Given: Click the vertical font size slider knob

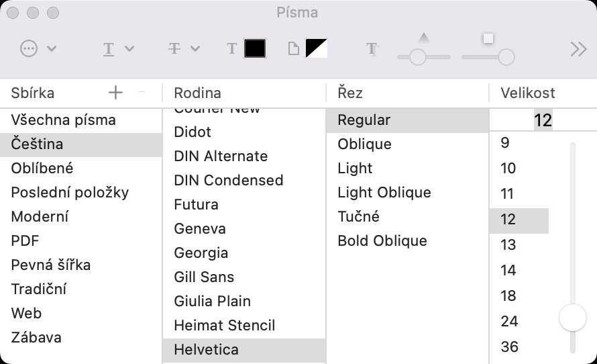Looking at the screenshot, I should pyautogui.click(x=573, y=317).
